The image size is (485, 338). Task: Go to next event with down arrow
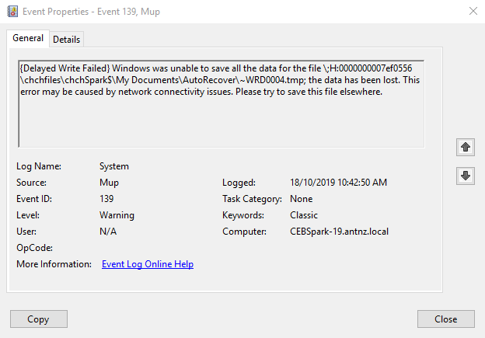pyautogui.click(x=466, y=176)
